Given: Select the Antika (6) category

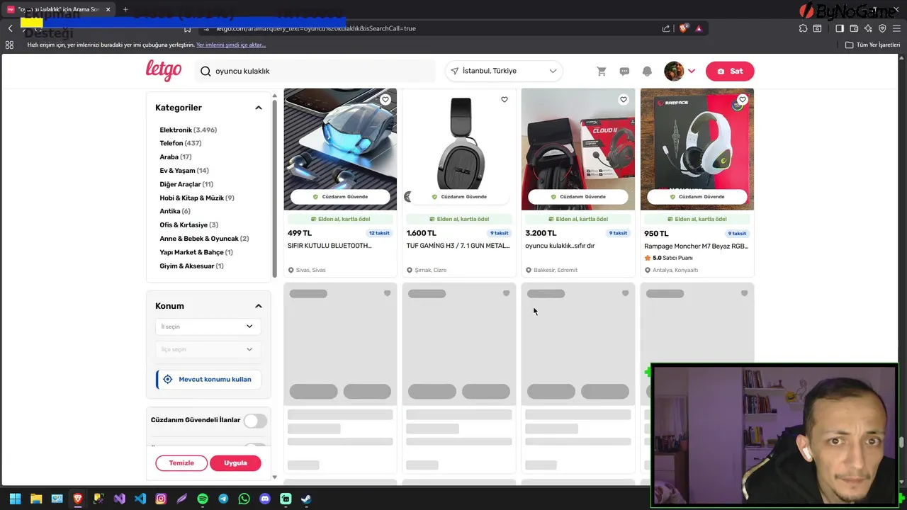Looking at the screenshot, I should coord(175,211).
